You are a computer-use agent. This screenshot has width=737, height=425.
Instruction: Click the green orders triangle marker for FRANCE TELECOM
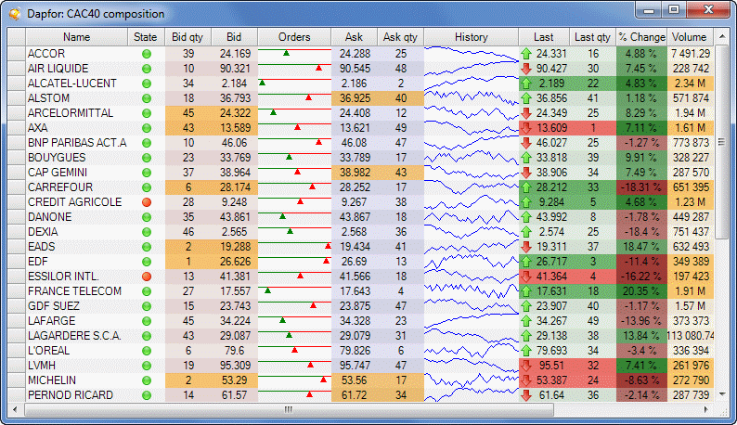click(x=267, y=290)
